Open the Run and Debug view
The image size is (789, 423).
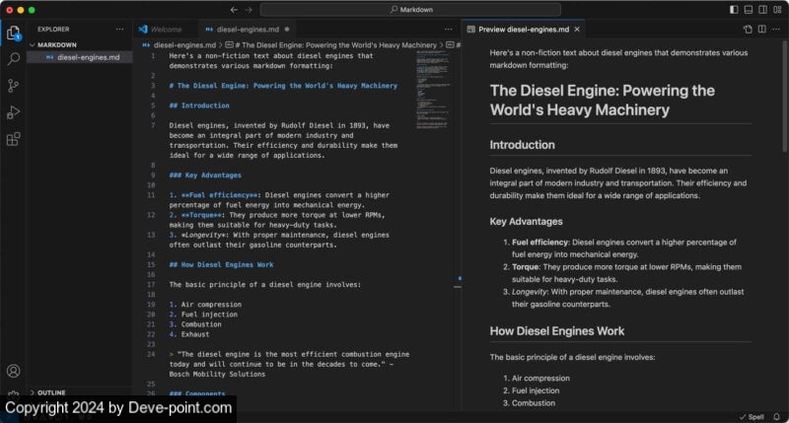[x=14, y=112]
